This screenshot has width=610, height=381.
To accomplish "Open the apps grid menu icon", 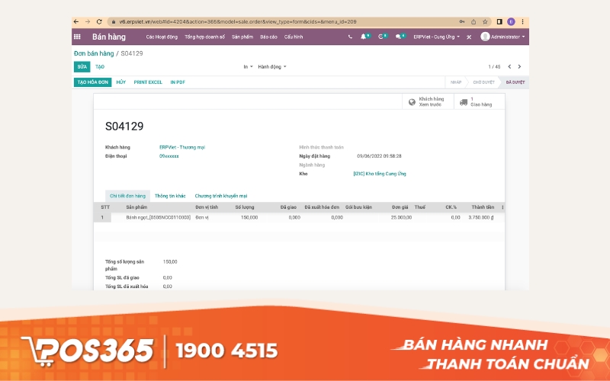I will (x=77, y=37).
